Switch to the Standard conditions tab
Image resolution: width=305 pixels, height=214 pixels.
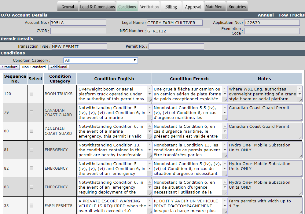pos(10,67)
